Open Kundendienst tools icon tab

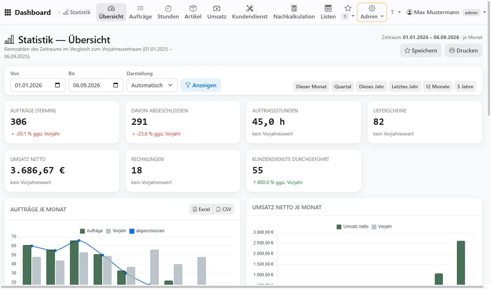coord(250,12)
